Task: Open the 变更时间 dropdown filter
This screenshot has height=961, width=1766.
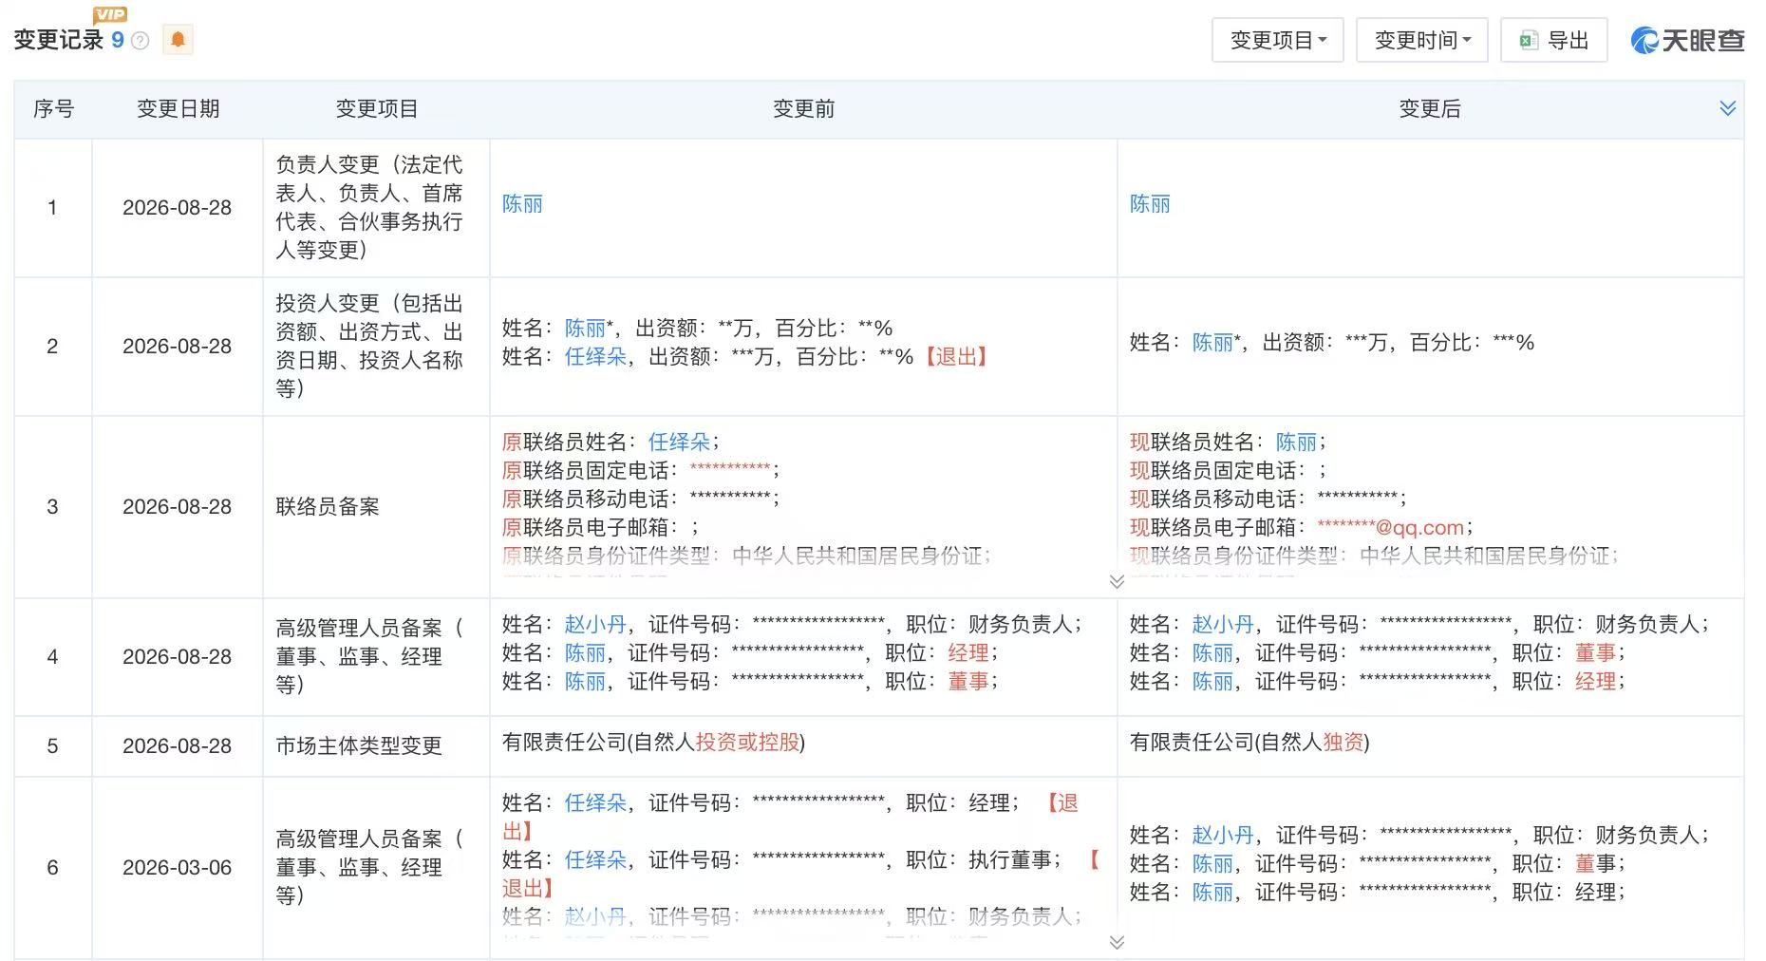Action: click(1421, 40)
